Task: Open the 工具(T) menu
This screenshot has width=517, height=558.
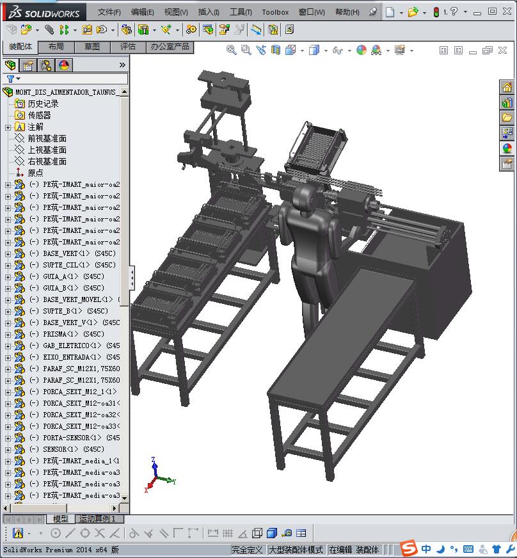Action: [241, 12]
